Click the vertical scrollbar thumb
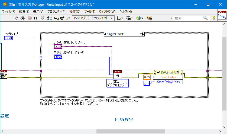This screenshot has width=227, height=134. coord(224,74)
